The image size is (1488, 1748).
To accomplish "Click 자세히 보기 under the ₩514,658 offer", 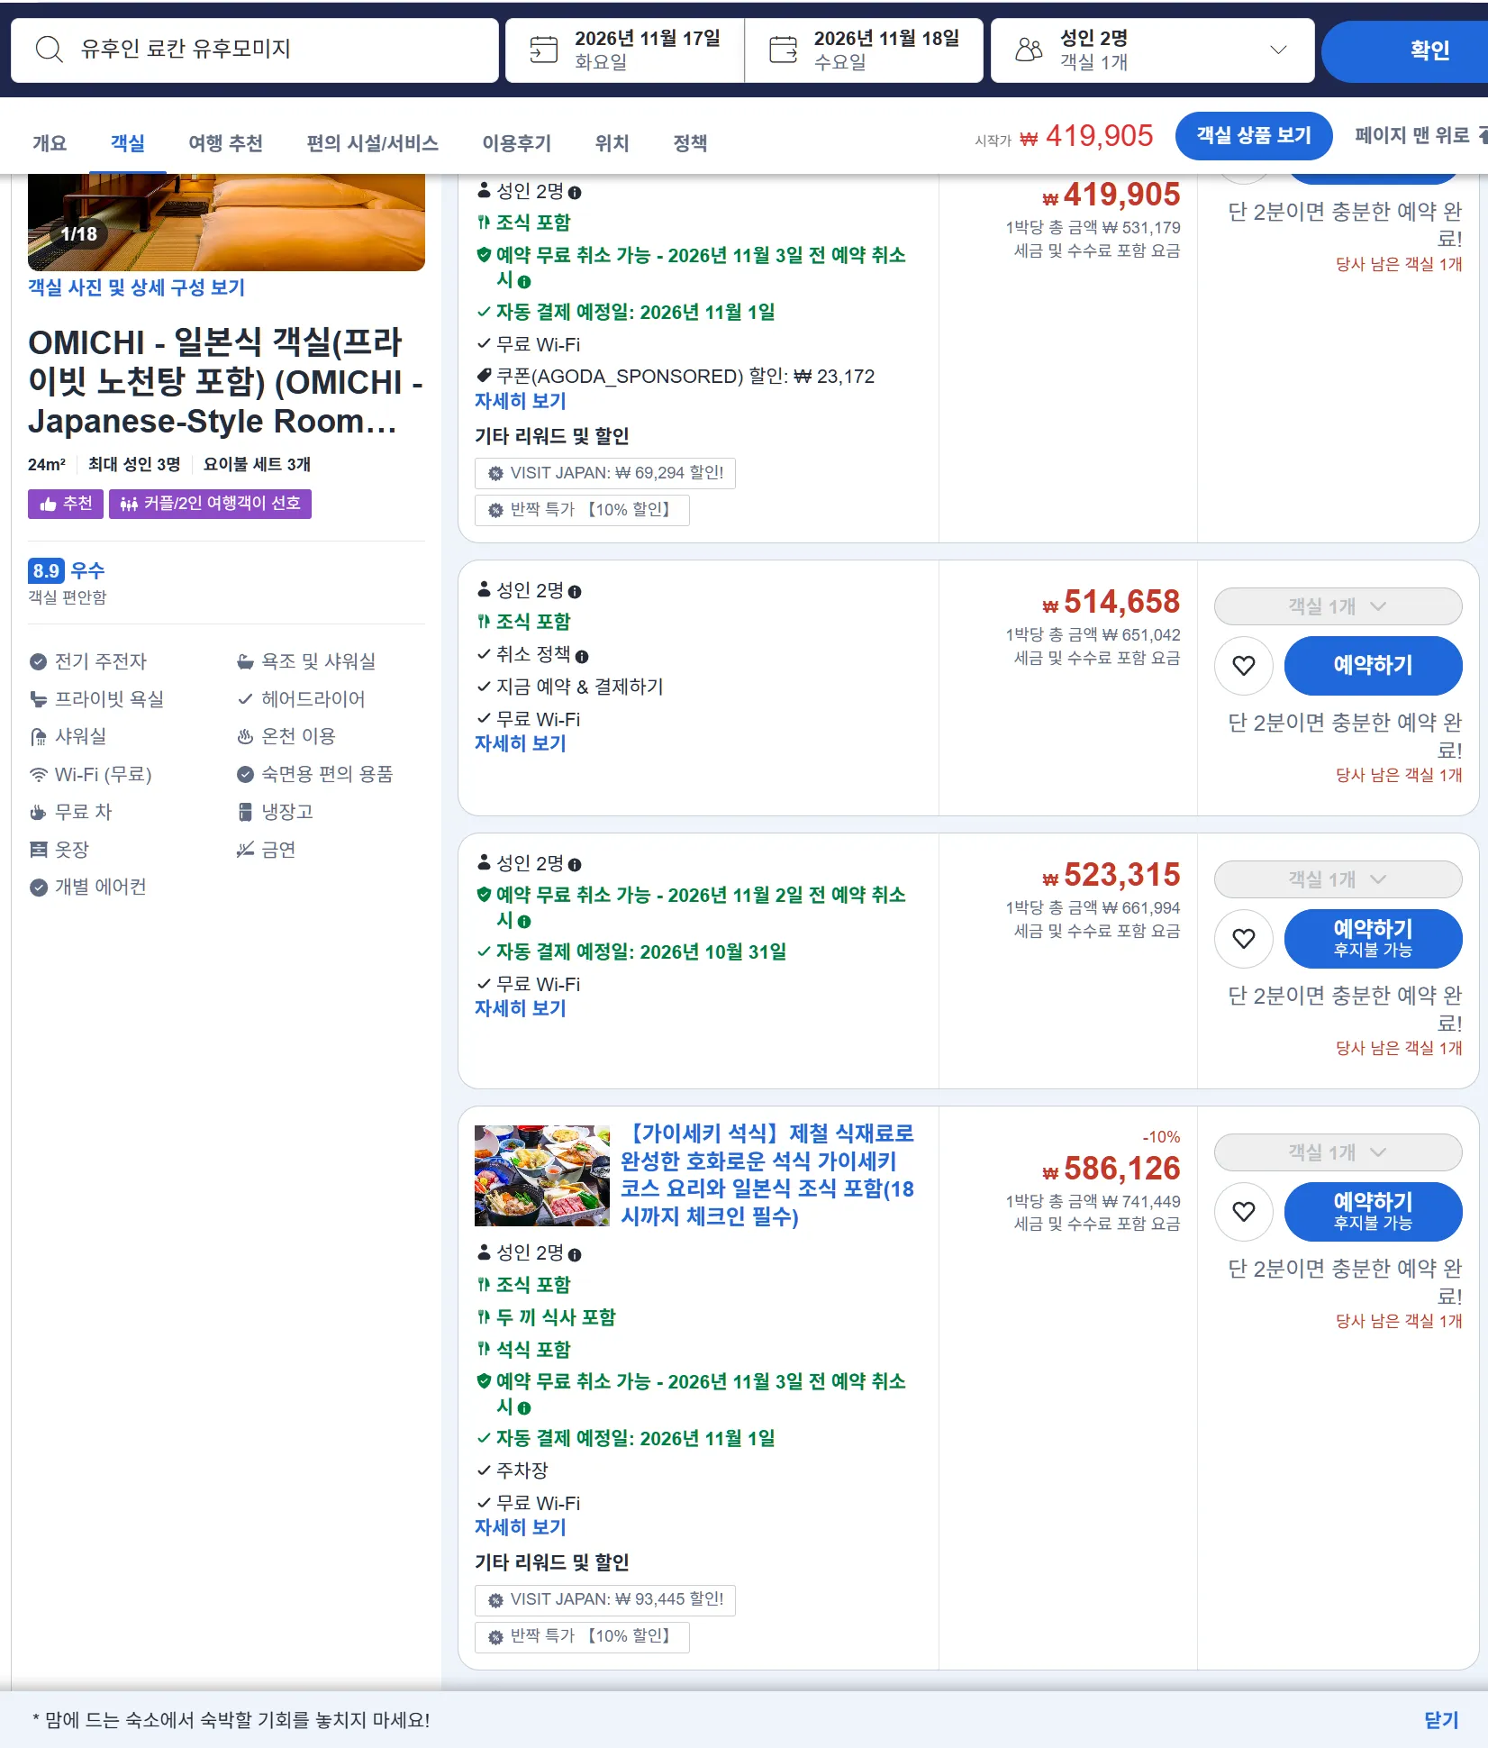I will click(520, 743).
